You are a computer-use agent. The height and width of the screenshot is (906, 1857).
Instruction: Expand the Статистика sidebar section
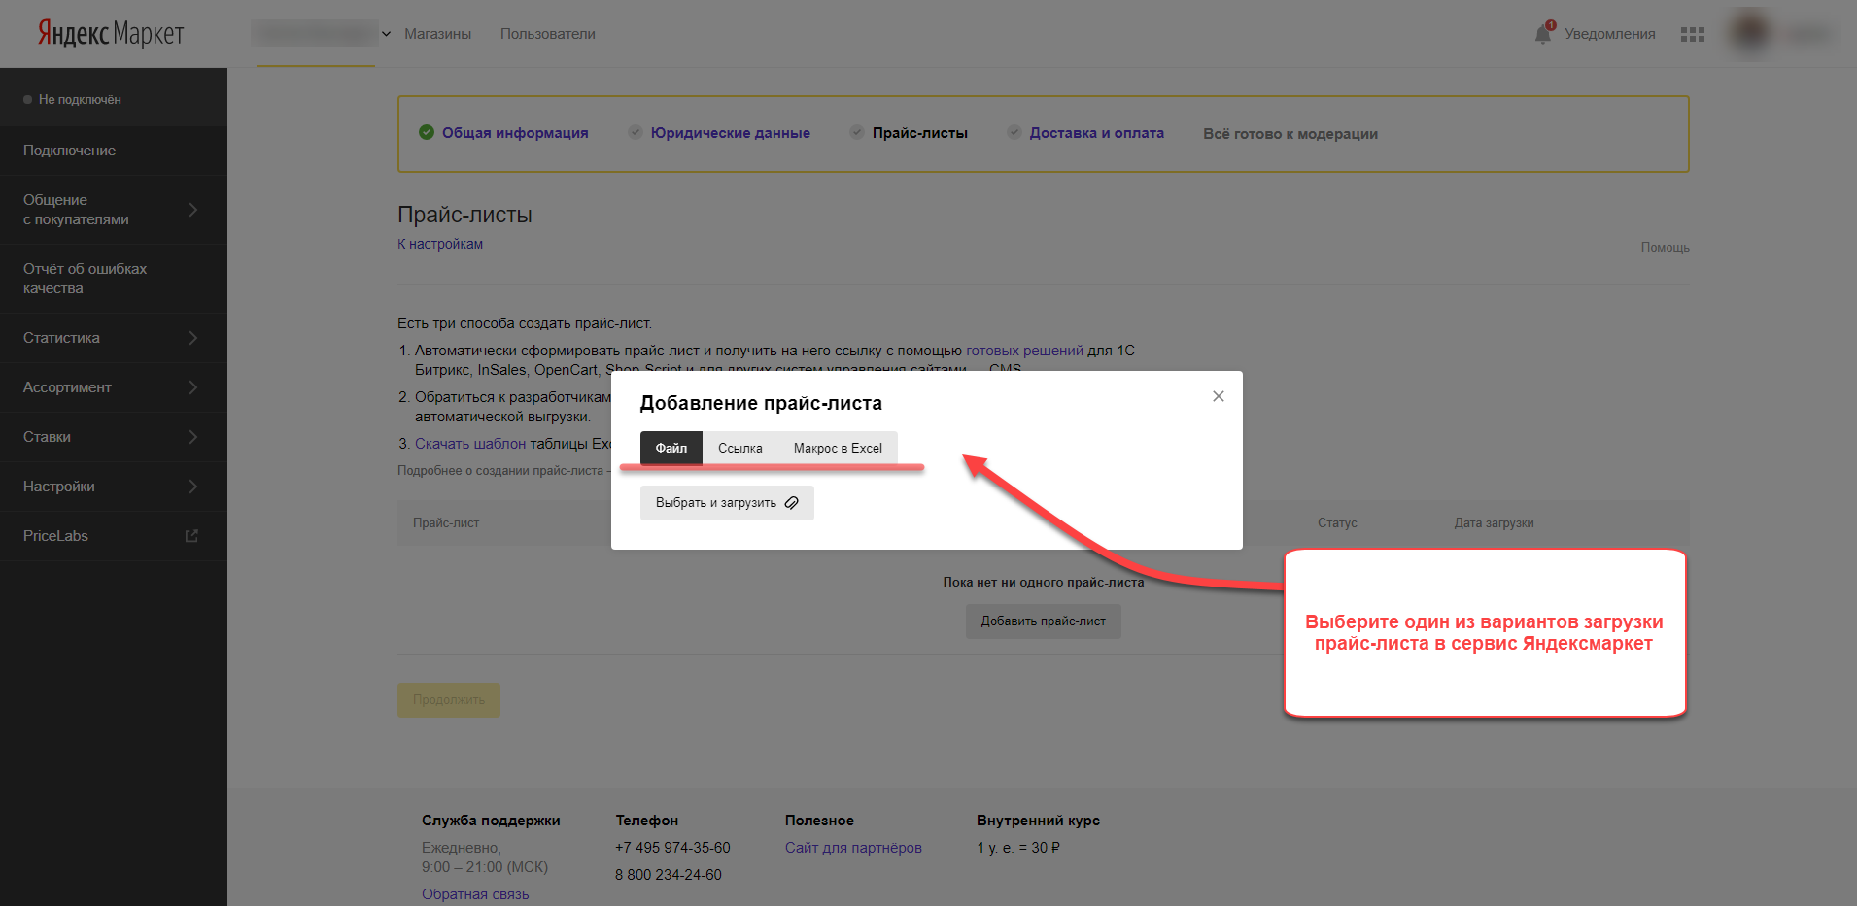click(x=114, y=338)
